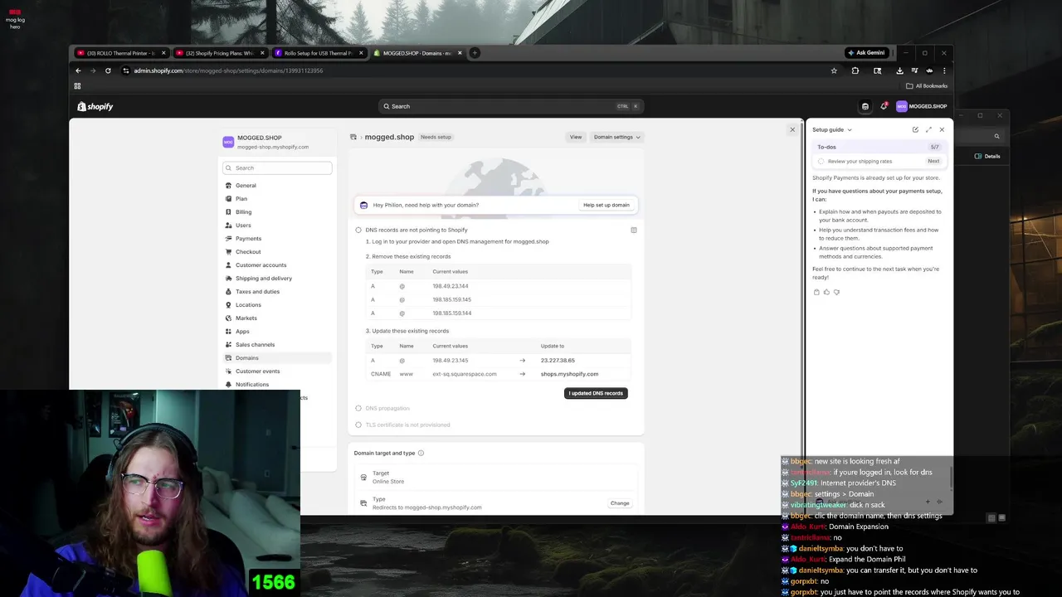Open All Bookmarks folder
This screenshot has width=1062, height=597.
tap(927, 86)
